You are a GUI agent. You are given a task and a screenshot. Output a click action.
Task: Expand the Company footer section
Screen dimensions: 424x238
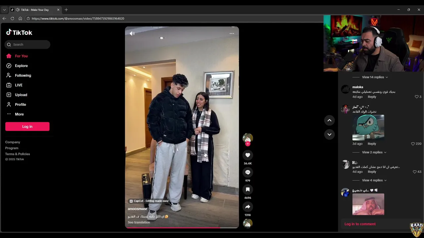coord(13,142)
